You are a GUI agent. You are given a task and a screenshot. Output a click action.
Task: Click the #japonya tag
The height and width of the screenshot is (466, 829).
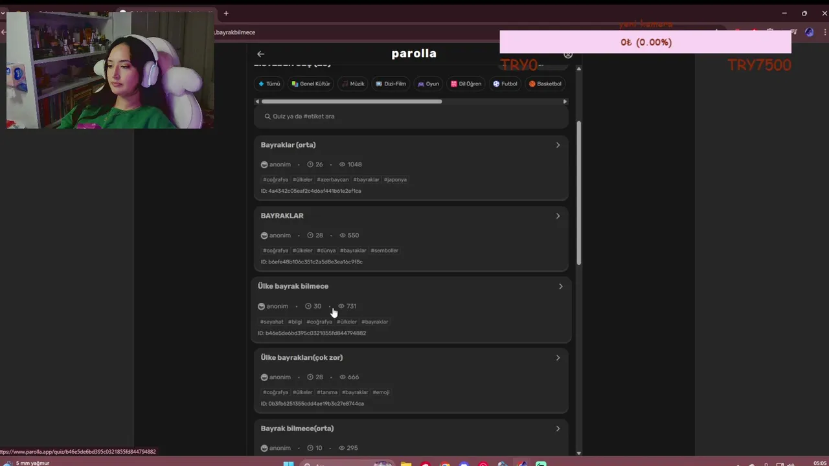click(x=395, y=180)
